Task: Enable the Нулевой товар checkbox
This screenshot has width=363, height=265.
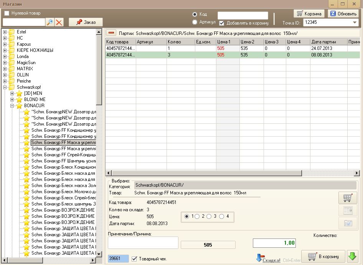Action: tap(7, 13)
